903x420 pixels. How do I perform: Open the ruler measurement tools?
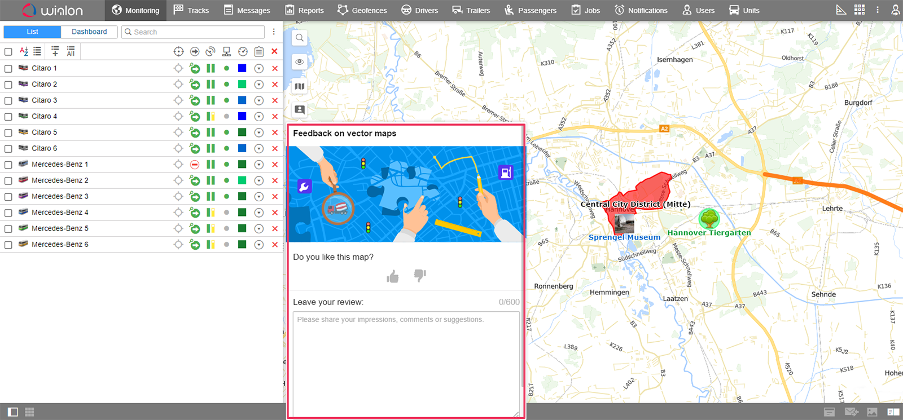point(841,10)
